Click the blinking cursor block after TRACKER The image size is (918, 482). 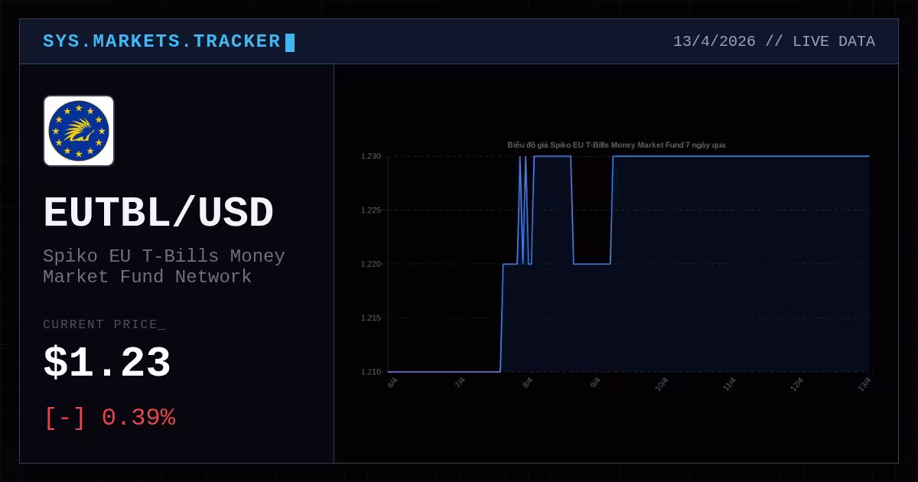(x=290, y=43)
